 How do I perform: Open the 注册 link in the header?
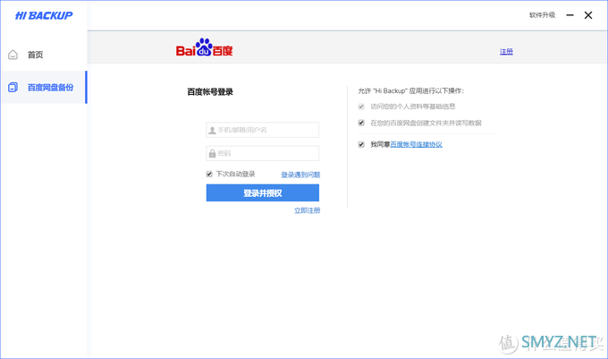[506, 52]
